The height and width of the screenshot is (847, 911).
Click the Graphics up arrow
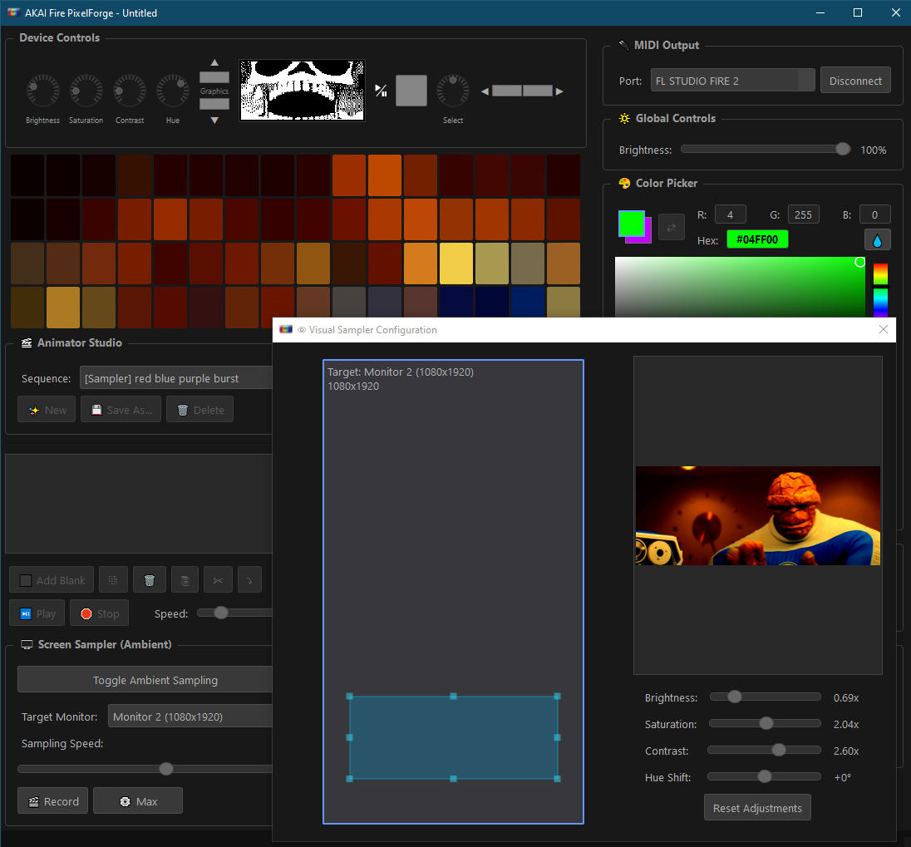tap(214, 62)
